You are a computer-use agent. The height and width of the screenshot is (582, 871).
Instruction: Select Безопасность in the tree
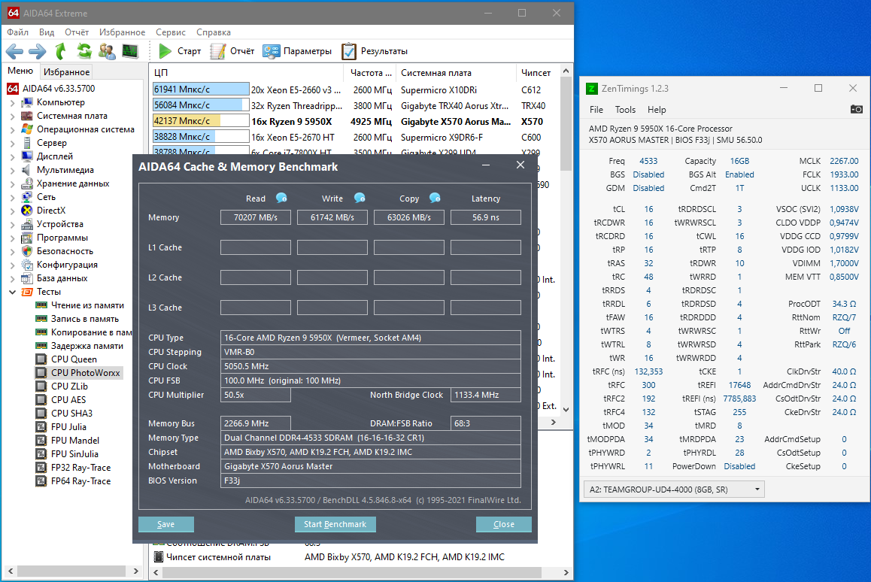pyautogui.click(x=65, y=251)
